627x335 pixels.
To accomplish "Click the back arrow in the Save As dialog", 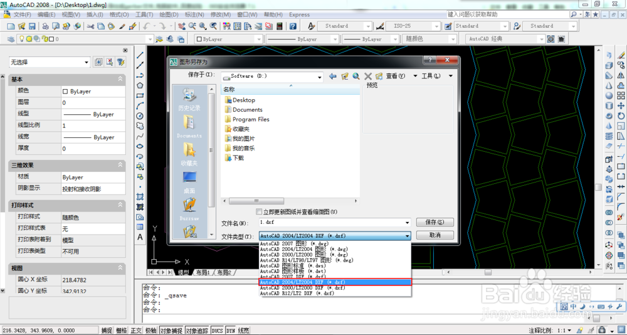I will pos(332,76).
